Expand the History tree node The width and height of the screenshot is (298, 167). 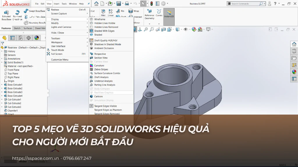(x=2, y=51)
